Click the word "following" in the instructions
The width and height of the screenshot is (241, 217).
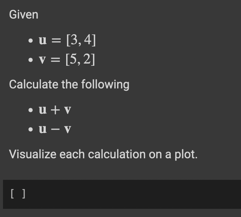pos(105,85)
